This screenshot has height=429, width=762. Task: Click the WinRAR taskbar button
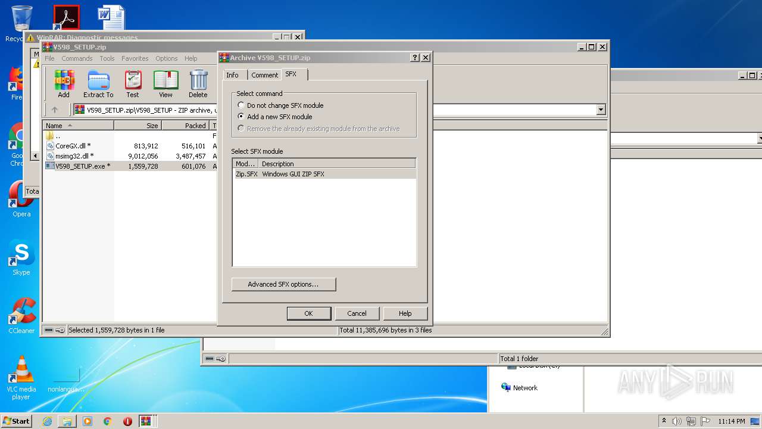(x=146, y=421)
